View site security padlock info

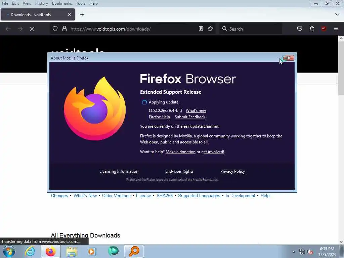64,29
